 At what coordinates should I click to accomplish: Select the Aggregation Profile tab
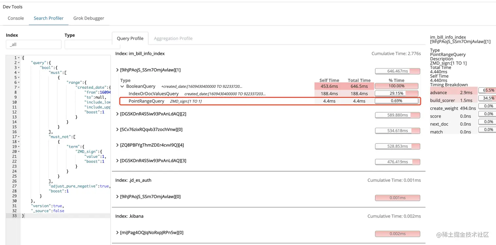(173, 38)
